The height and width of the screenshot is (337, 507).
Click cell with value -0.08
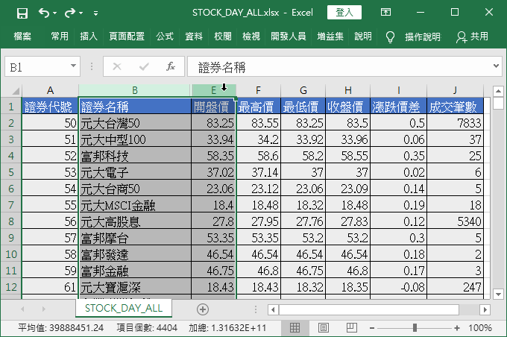click(x=398, y=287)
